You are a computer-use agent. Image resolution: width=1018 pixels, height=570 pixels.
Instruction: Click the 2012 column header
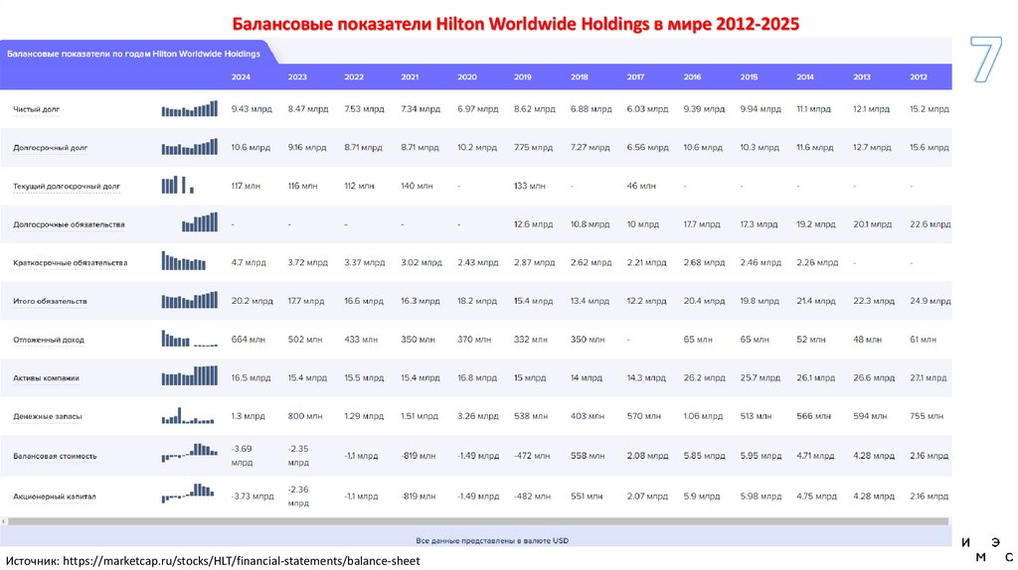coord(918,76)
